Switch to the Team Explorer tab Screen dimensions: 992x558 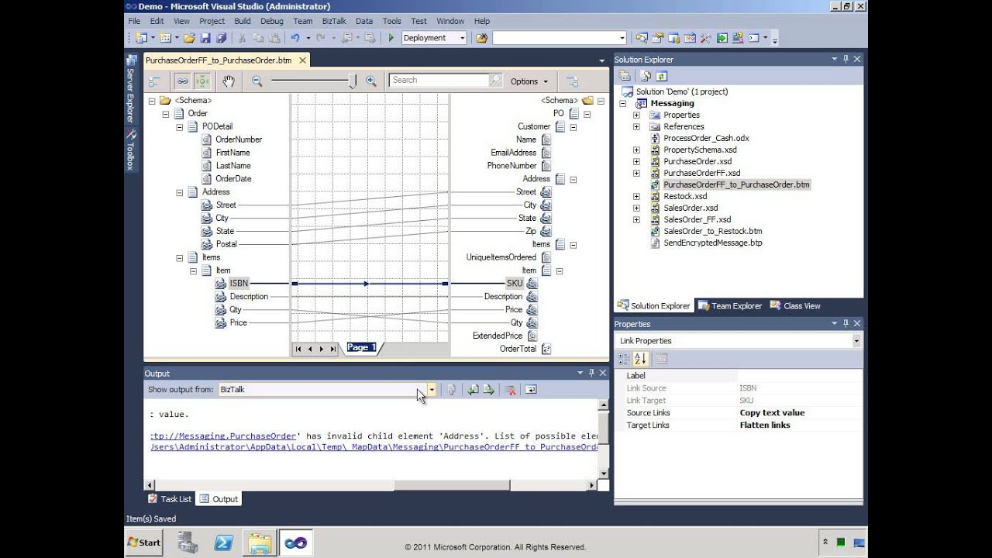(x=730, y=305)
